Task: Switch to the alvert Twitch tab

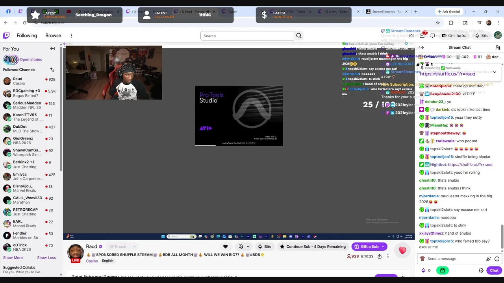Action: (336, 11)
